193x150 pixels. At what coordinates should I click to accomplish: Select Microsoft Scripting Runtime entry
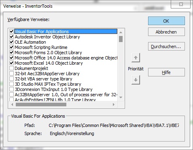(41, 47)
